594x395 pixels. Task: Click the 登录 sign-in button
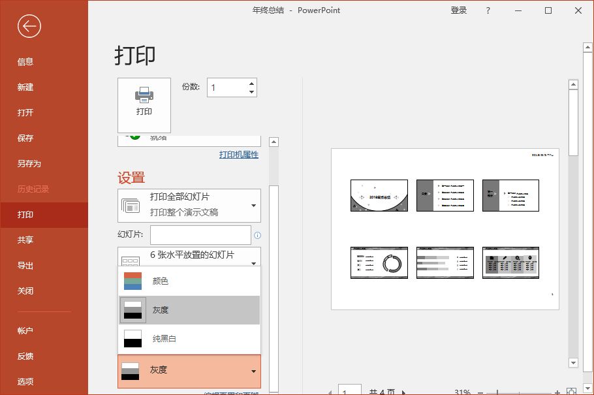point(459,10)
